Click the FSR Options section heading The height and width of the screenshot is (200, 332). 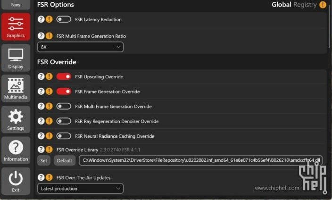pos(56,4)
